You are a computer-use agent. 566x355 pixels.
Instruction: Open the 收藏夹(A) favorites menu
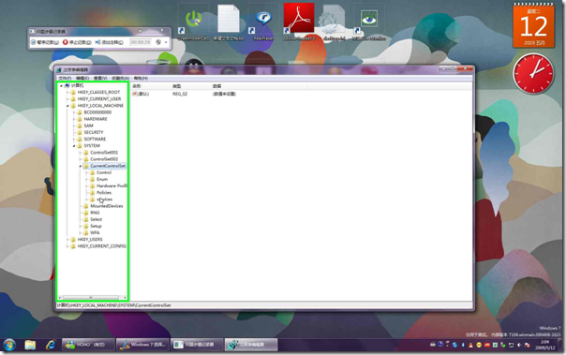121,78
